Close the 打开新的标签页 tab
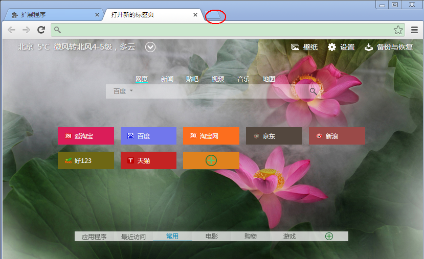The image size is (424, 259). click(x=195, y=15)
